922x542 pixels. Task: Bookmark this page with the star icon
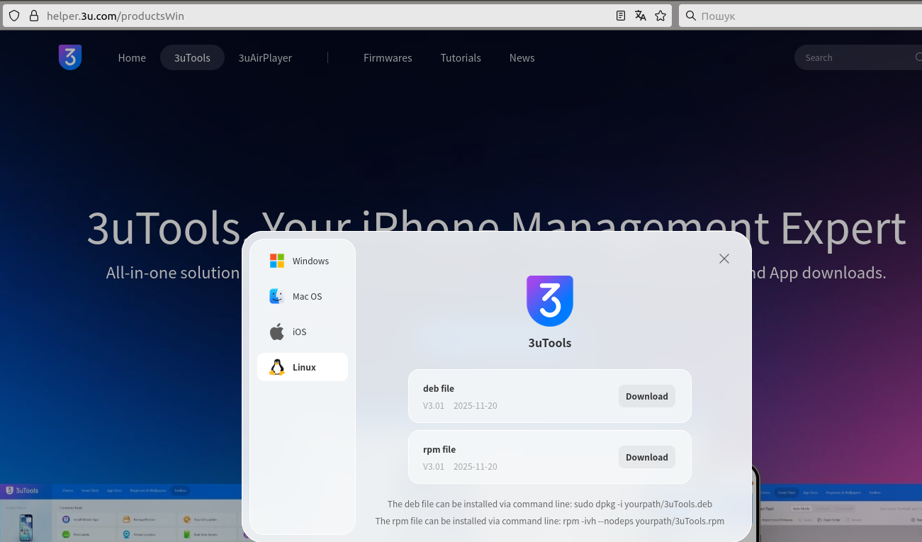click(x=660, y=16)
